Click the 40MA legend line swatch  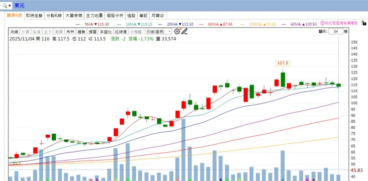pos(284,24)
